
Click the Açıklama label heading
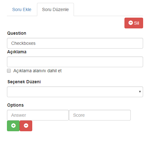(17, 52)
